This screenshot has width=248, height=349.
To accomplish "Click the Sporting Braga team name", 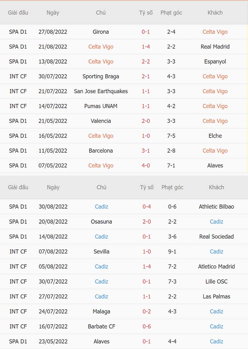I will coord(101,76).
